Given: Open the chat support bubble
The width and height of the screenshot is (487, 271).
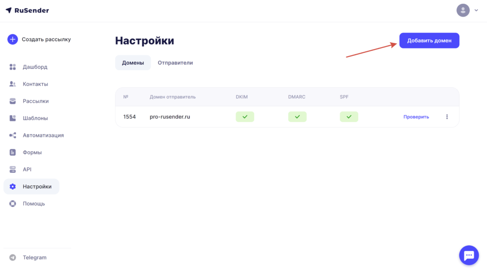Looking at the screenshot, I should click(469, 255).
